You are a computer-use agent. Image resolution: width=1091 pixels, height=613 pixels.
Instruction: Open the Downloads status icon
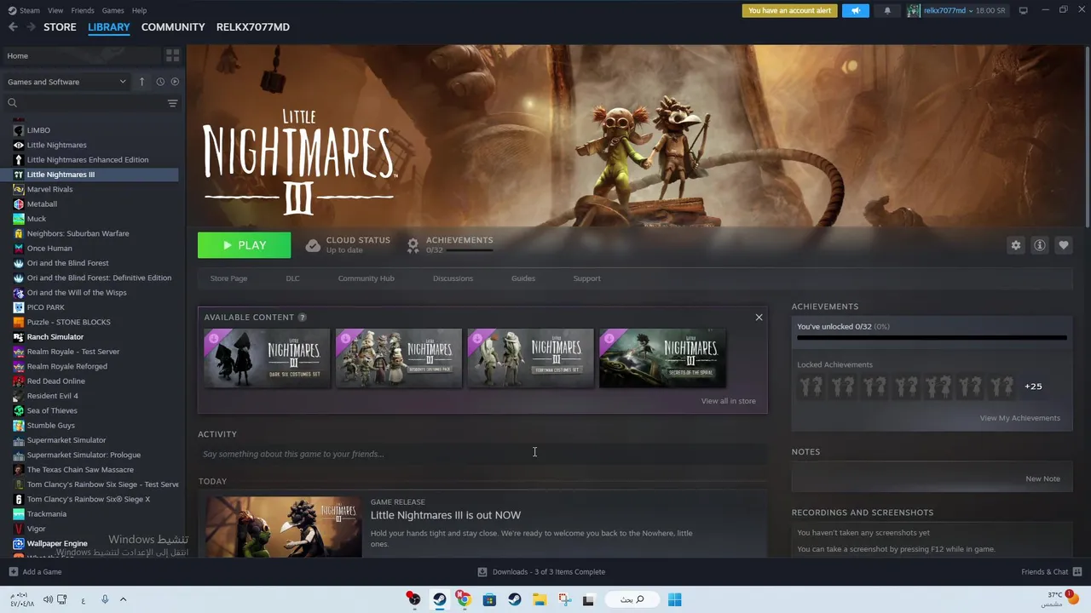click(x=482, y=571)
